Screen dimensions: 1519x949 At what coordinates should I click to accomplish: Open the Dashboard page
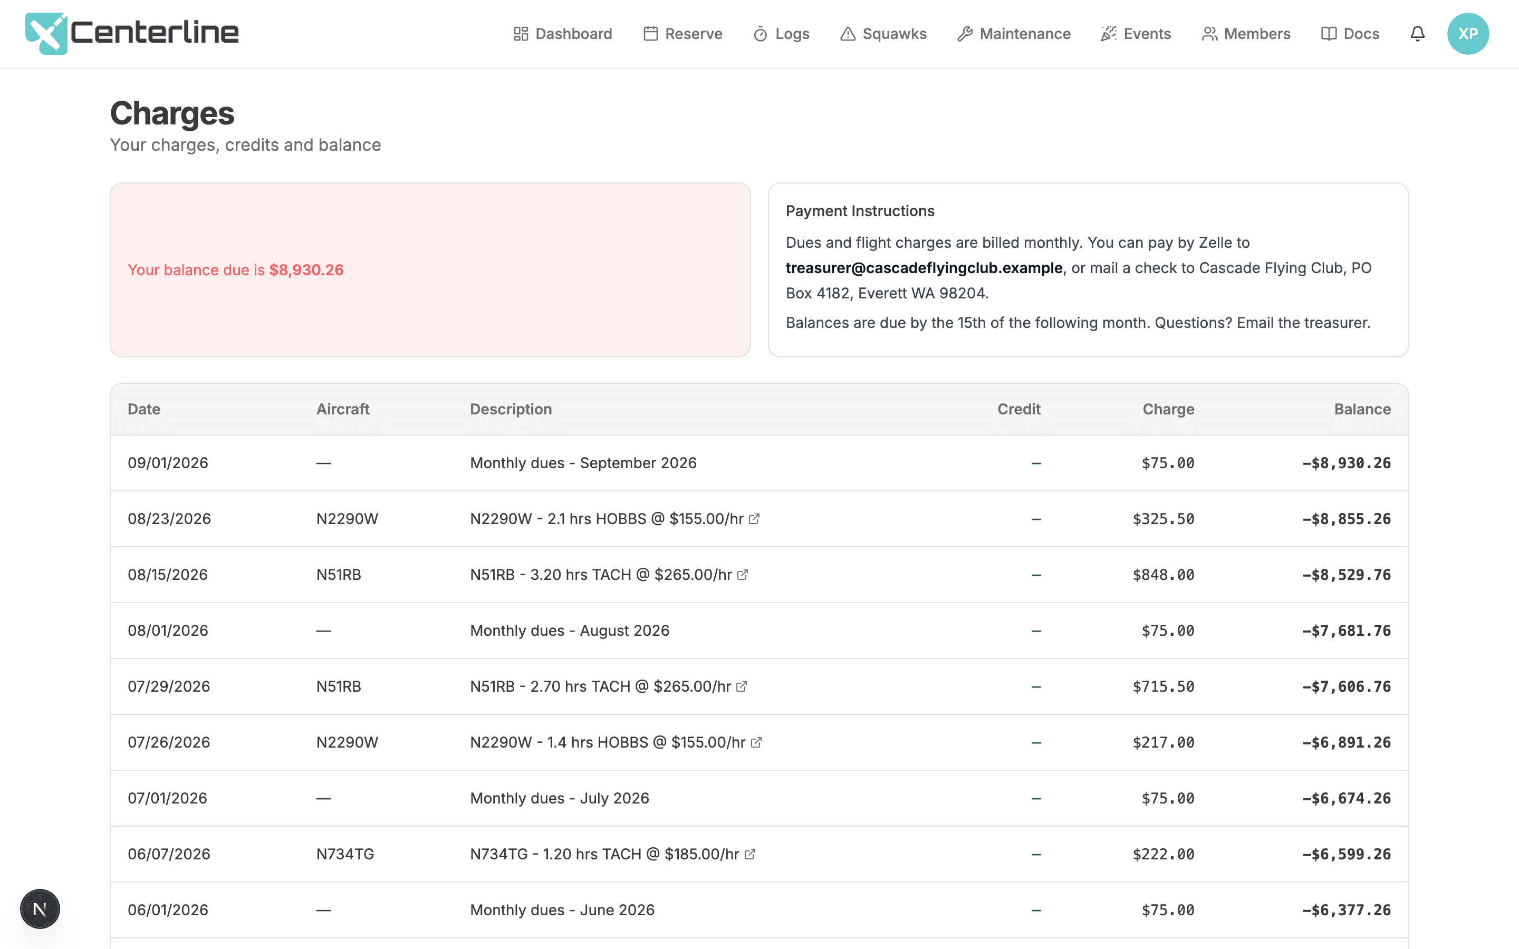(562, 34)
